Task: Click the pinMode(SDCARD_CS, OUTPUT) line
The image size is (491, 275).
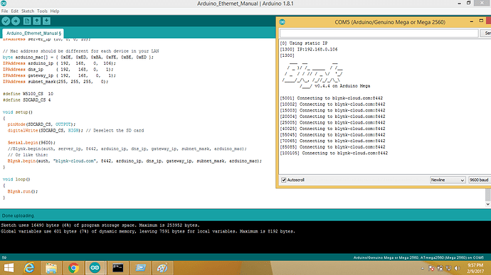Action: pyautogui.click(x=42, y=124)
